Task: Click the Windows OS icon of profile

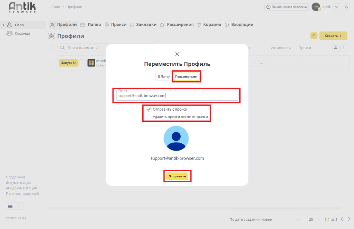Action: (x=91, y=63)
